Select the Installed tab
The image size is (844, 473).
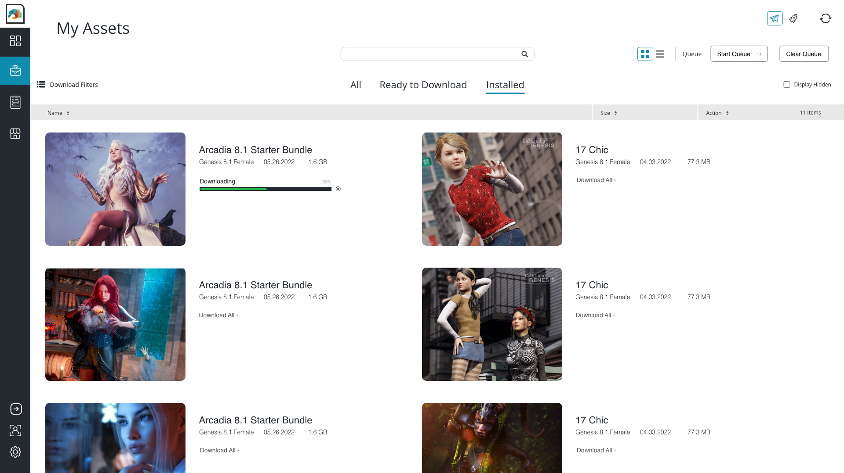pyautogui.click(x=505, y=85)
